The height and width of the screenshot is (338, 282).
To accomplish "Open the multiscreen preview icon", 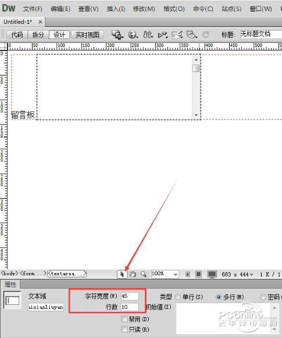I will [x=117, y=34].
